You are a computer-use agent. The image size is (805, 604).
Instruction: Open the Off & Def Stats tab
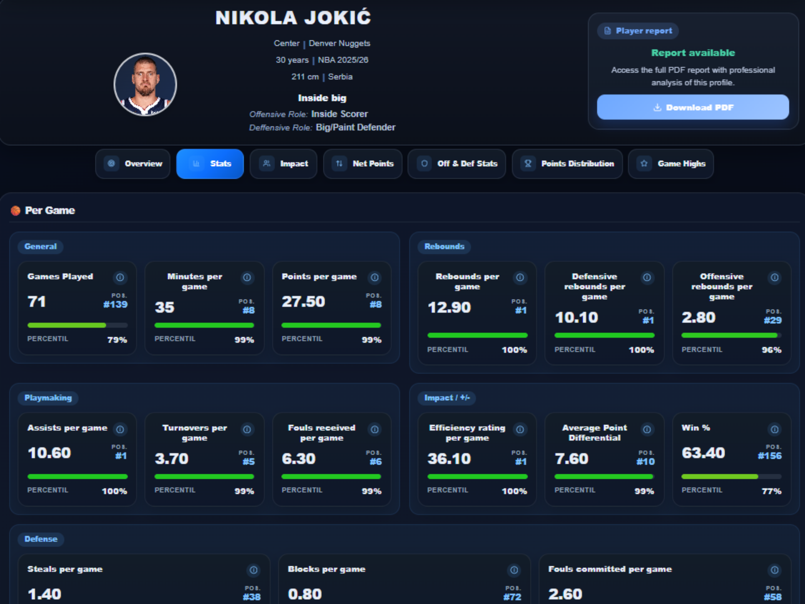457,164
